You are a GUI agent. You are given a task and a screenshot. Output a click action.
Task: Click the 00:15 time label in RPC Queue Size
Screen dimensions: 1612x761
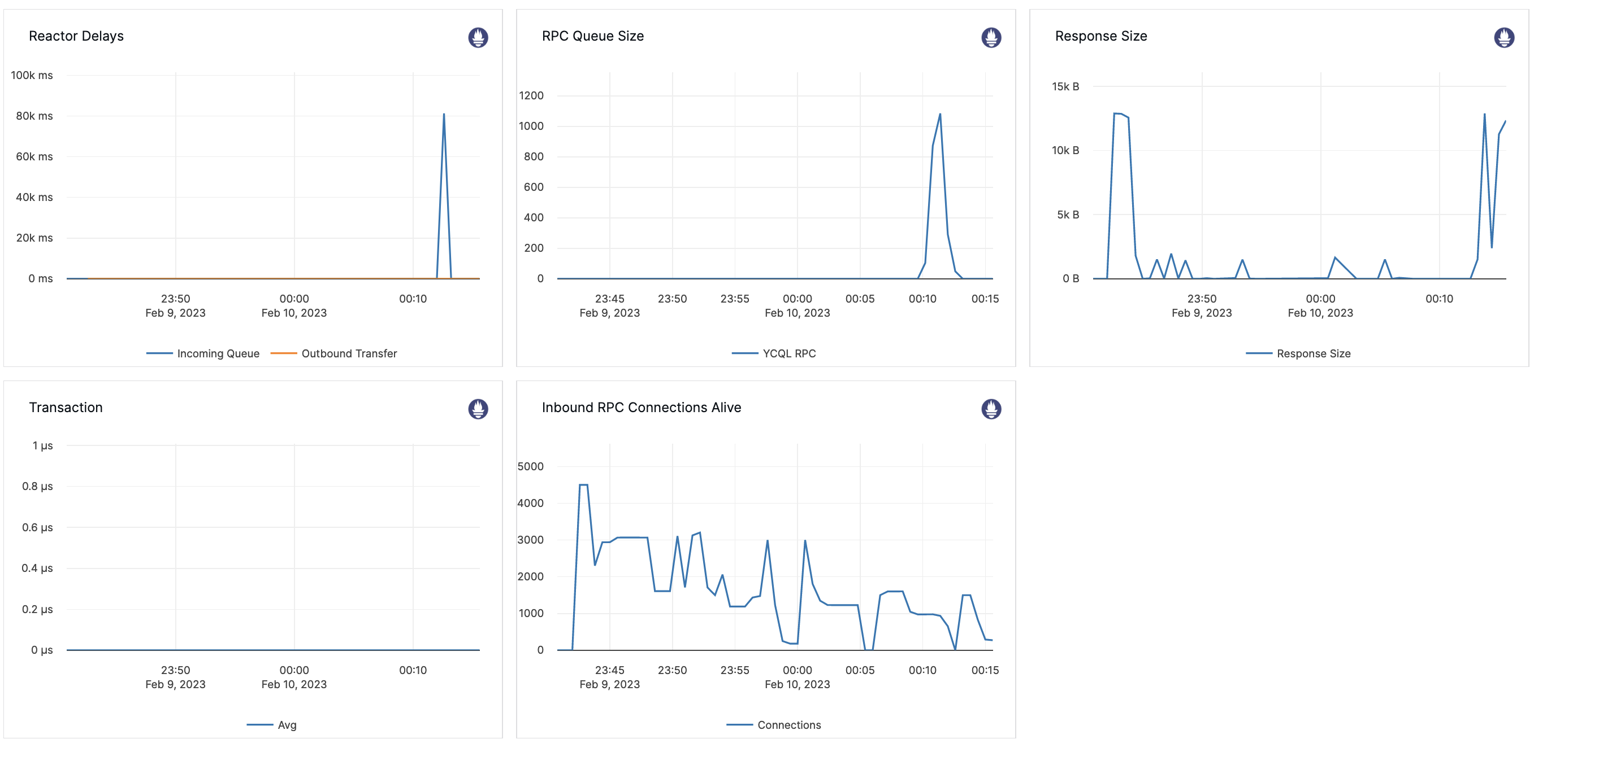pyautogui.click(x=985, y=299)
